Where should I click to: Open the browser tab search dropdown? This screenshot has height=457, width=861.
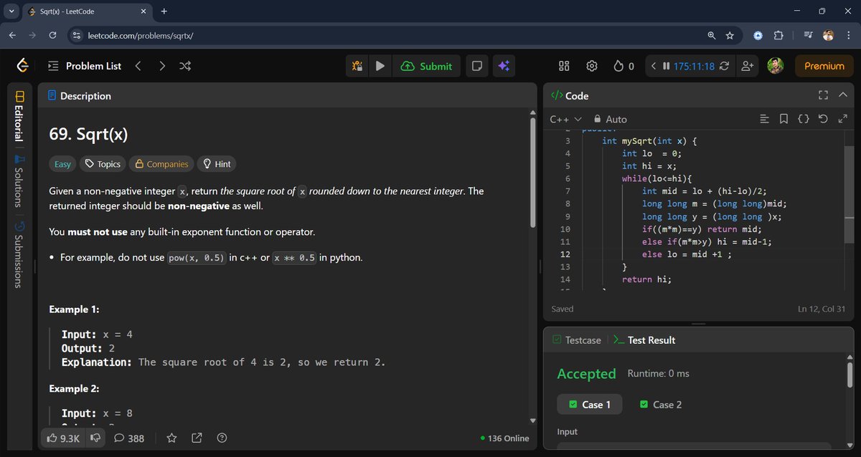pos(11,11)
